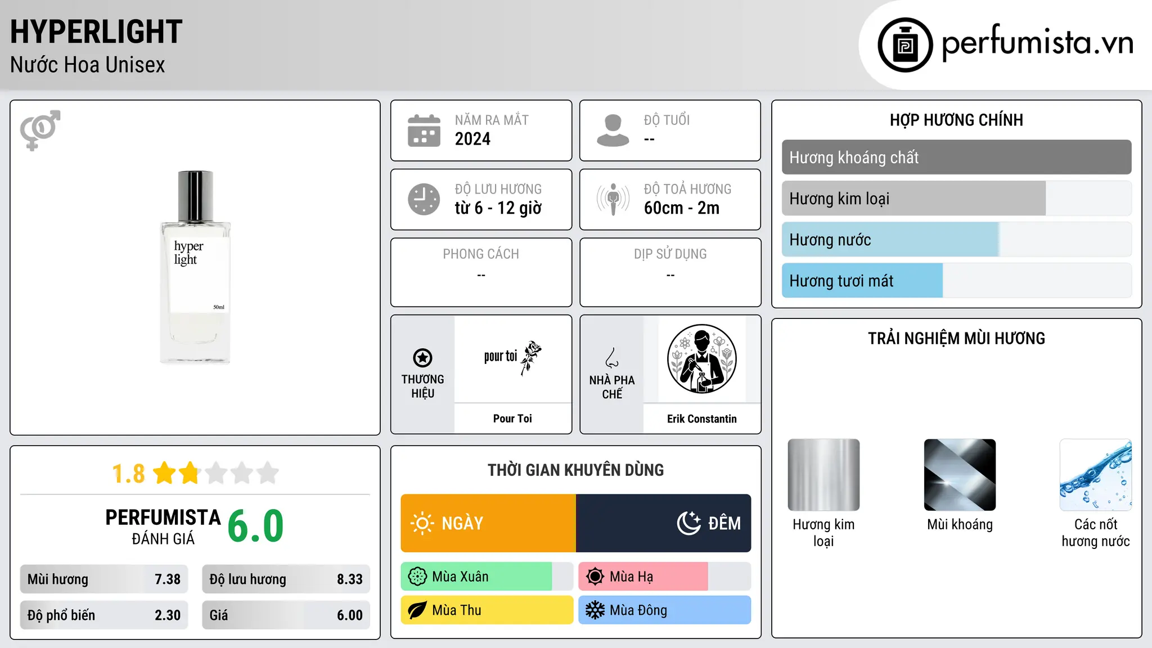Click the Hương kim loại accord bar
This screenshot has height=648, width=1152.
click(956, 199)
